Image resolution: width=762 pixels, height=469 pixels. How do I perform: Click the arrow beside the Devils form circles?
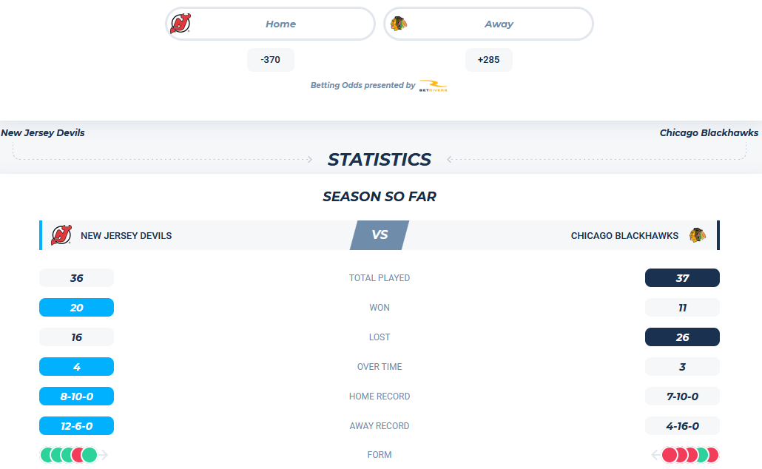click(x=103, y=455)
